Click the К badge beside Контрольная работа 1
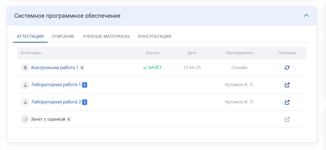The height and width of the screenshot is (150, 326). [82, 68]
